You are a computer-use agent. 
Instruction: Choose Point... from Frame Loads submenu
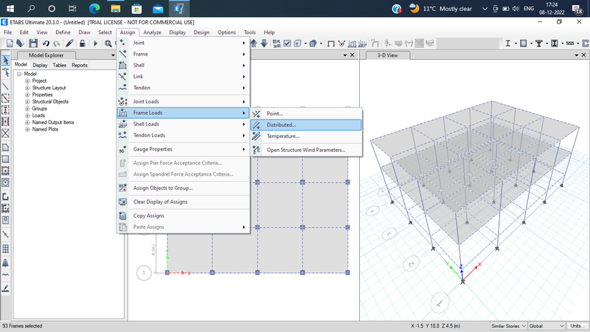coord(306,114)
